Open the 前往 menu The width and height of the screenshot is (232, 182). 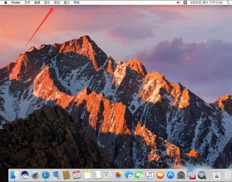click(x=57, y=2)
